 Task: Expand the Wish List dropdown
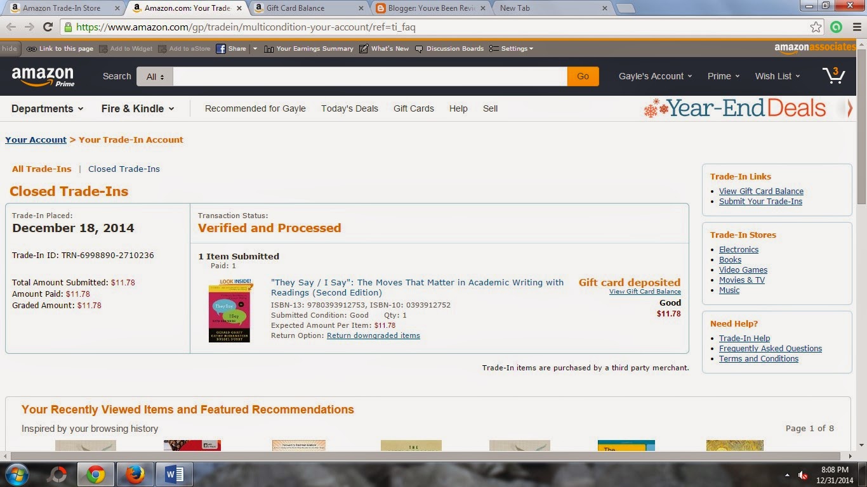(778, 76)
